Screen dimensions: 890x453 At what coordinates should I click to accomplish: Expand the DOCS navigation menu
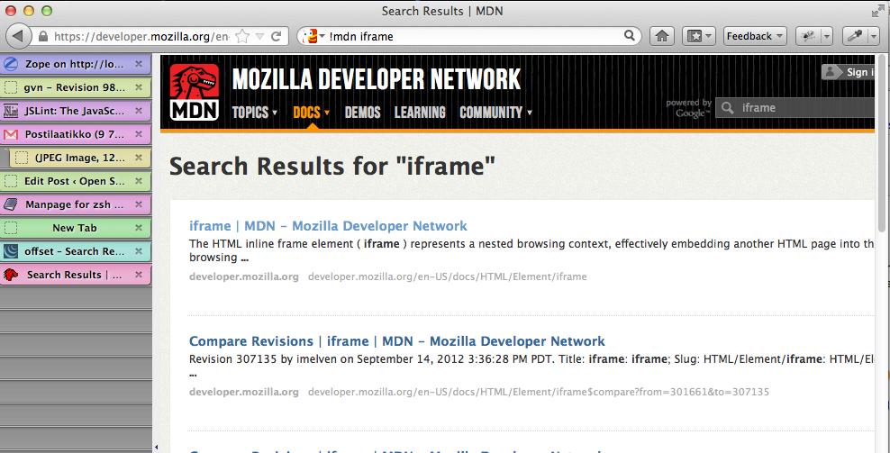tap(311, 113)
